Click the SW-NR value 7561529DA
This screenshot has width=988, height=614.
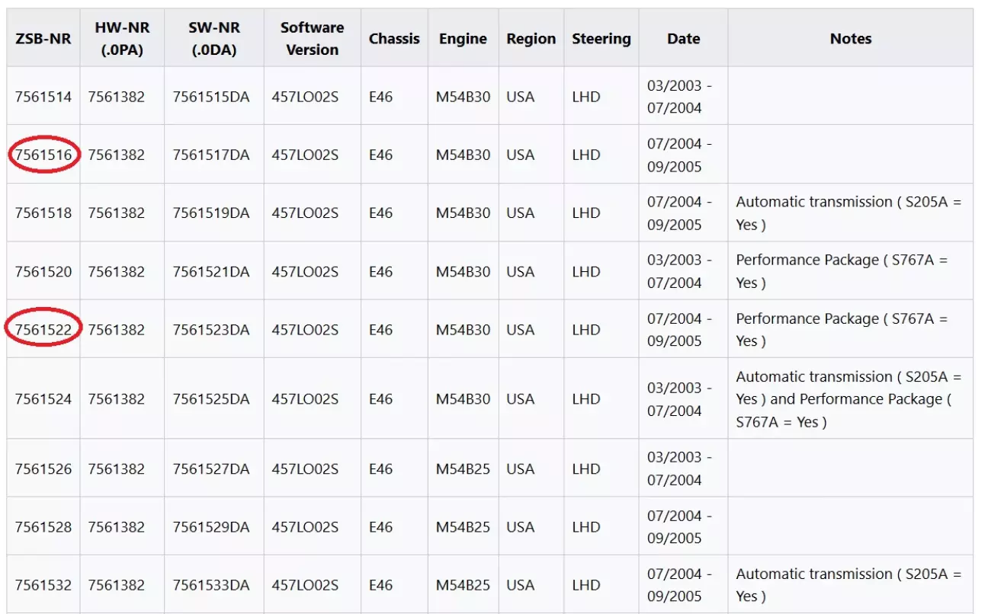pyautogui.click(x=211, y=527)
